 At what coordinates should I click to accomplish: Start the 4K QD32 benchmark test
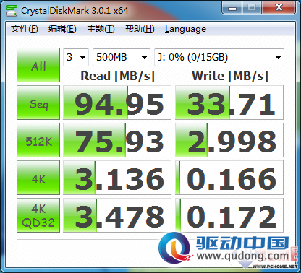coord(38,215)
